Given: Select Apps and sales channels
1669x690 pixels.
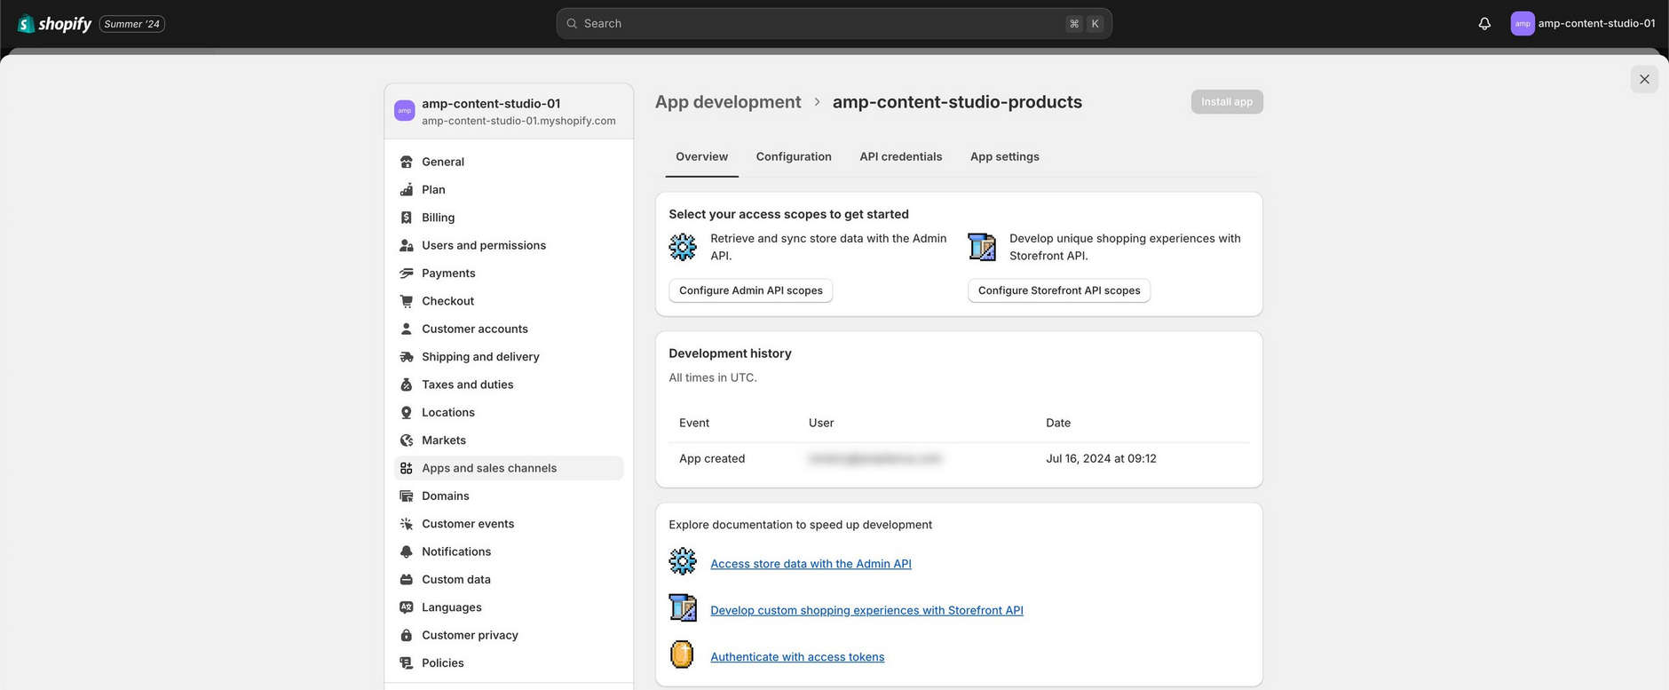Looking at the screenshot, I should coord(509,468).
